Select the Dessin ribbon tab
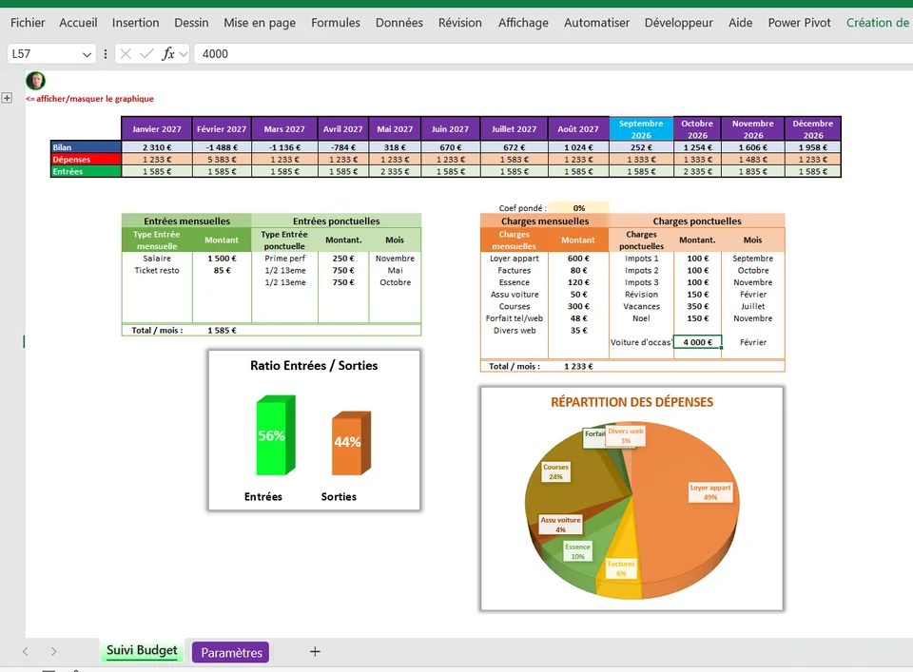This screenshot has height=672, width=913. (x=191, y=23)
